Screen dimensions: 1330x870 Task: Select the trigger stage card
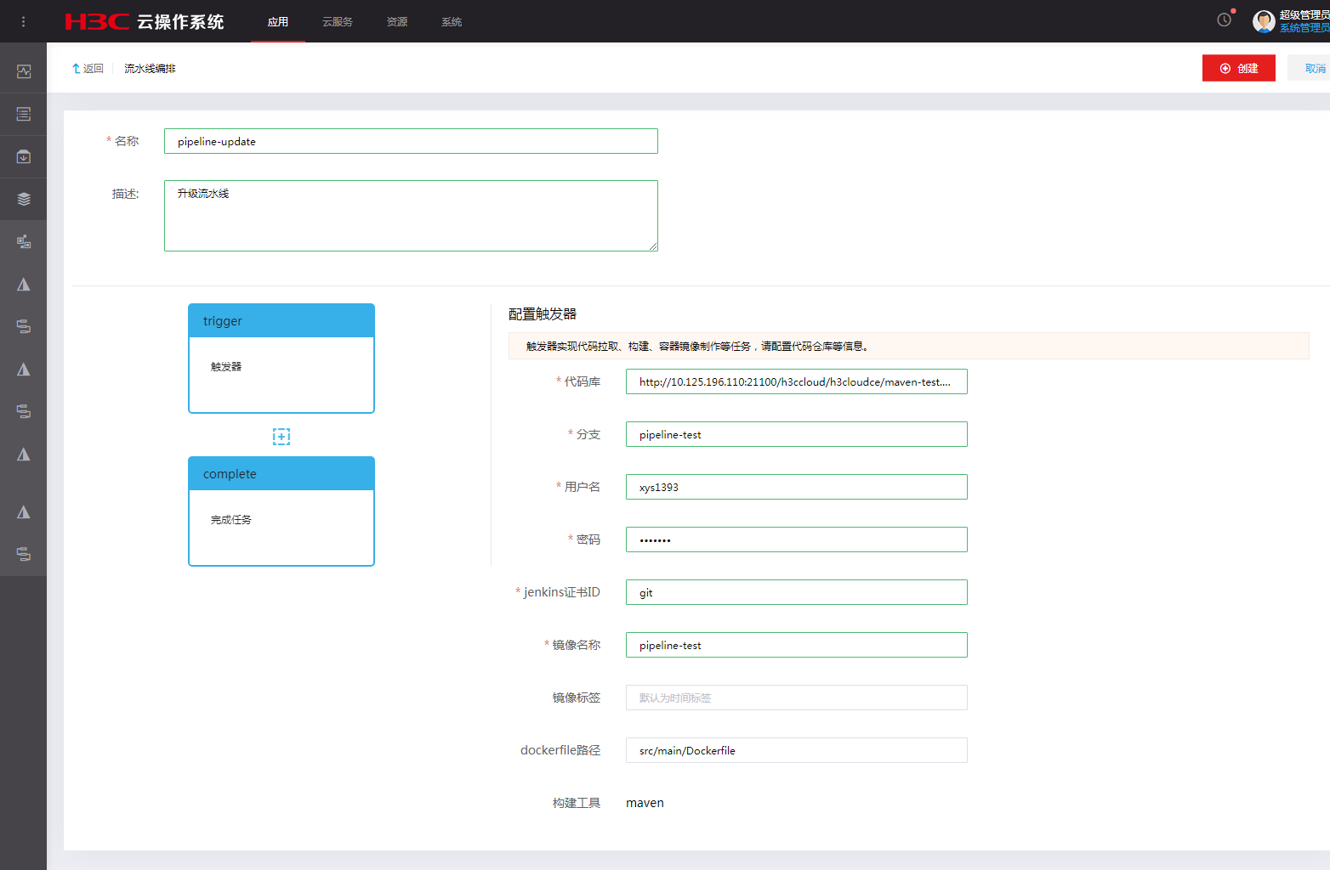281,359
